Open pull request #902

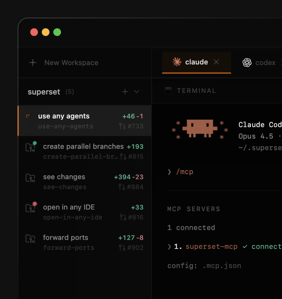pyautogui.click(x=131, y=248)
